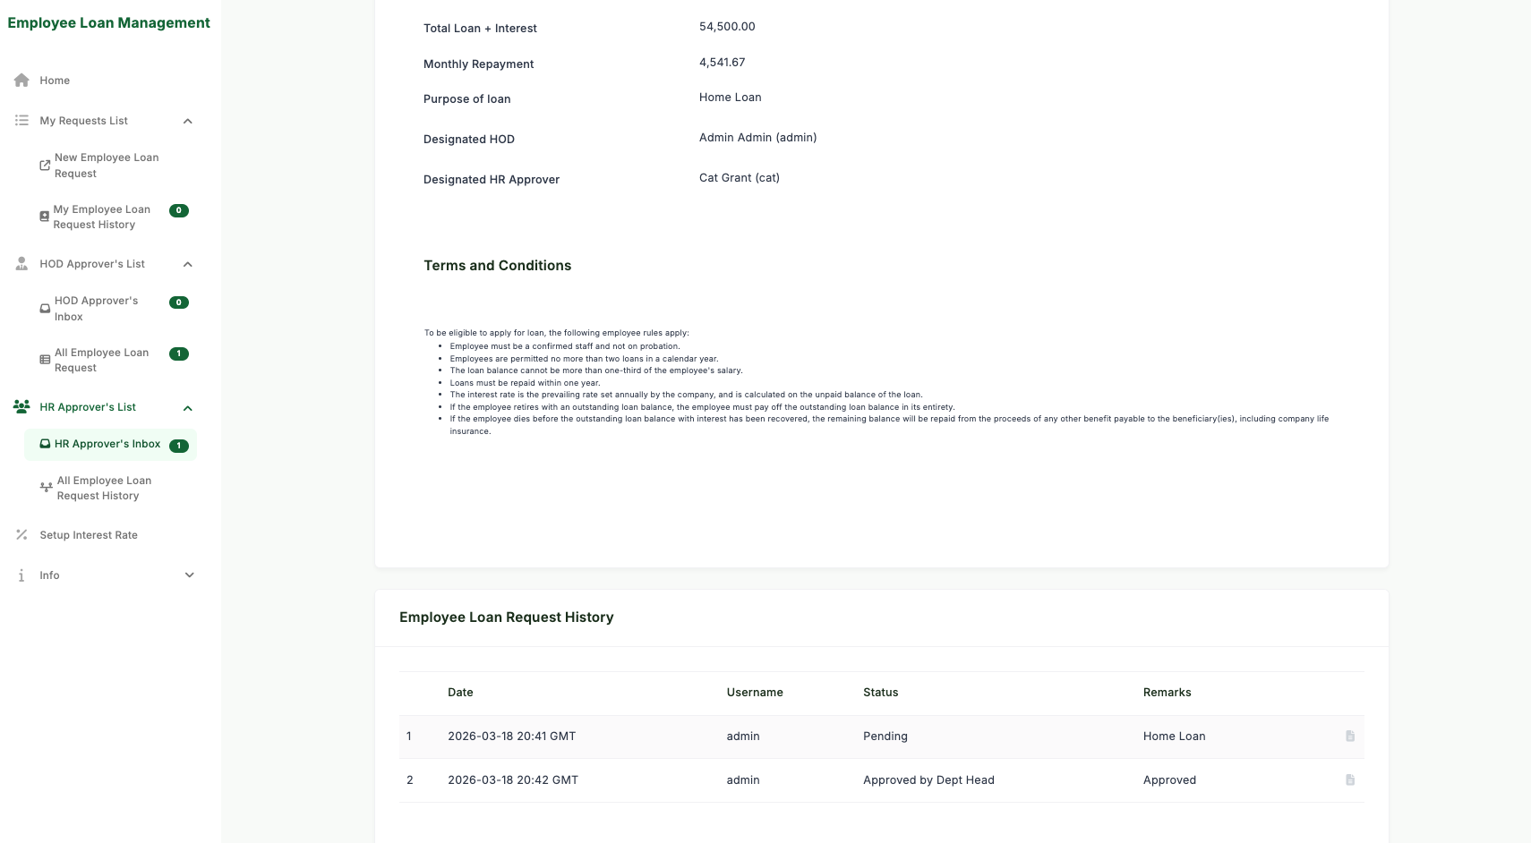Click the Setup Interest Rate percent icon
The width and height of the screenshot is (1531, 843).
[x=21, y=535]
